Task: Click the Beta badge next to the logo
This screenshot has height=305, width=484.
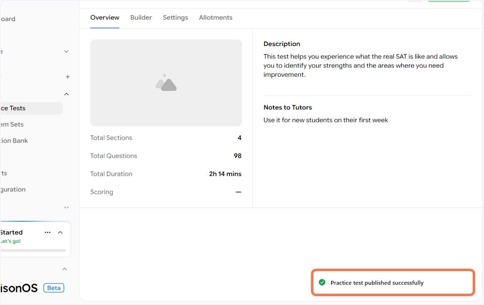Action: (54, 288)
